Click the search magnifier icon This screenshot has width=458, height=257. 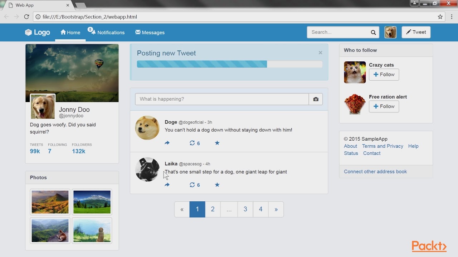tap(373, 32)
